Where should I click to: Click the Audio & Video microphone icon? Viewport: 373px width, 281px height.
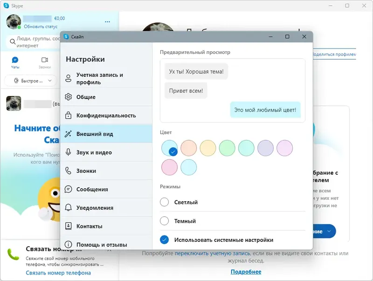tap(68, 152)
